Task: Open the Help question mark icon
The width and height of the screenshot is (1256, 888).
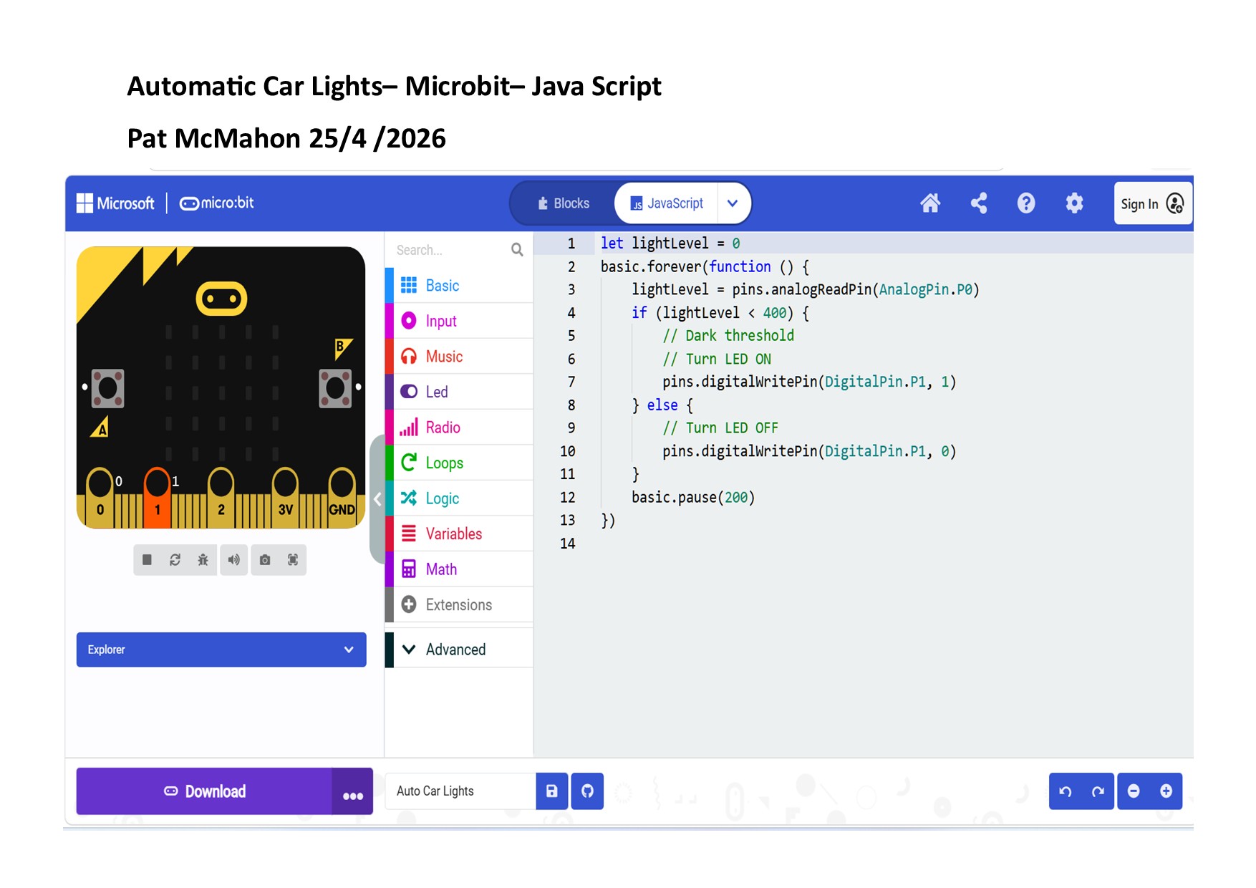Action: (1025, 203)
